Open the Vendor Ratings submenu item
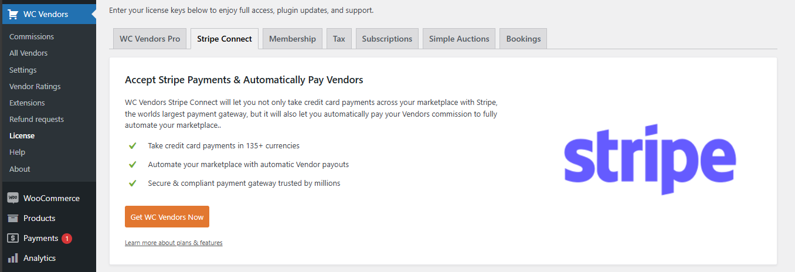Screen dimensions: 795x272 [x=35, y=86]
